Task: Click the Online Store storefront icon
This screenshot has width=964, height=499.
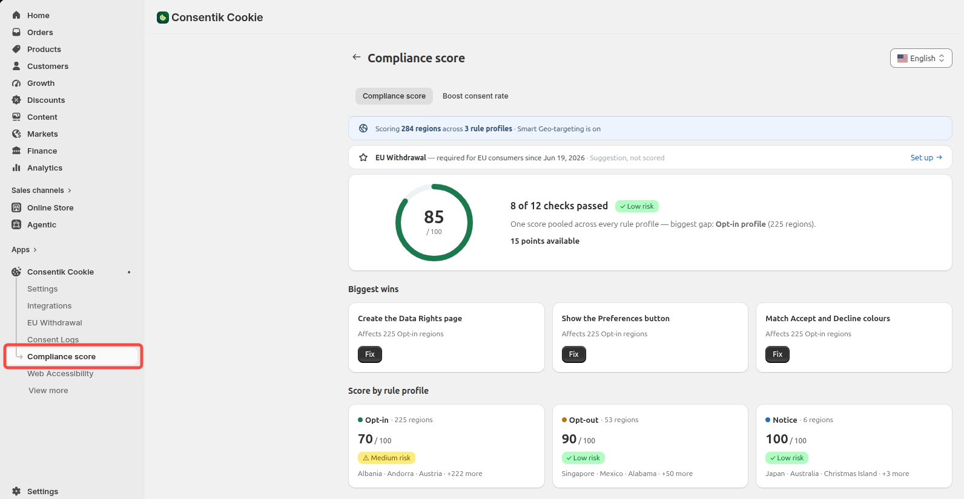Action: coord(16,207)
